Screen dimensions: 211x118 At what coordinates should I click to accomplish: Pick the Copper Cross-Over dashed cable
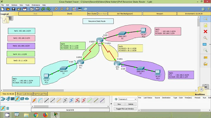(x=53, y=100)
